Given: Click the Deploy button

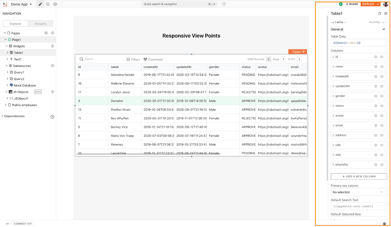Looking at the screenshot, I should pos(368,4).
